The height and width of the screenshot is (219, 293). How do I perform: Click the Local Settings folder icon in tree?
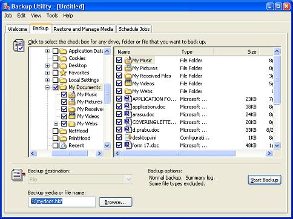click(x=63, y=80)
